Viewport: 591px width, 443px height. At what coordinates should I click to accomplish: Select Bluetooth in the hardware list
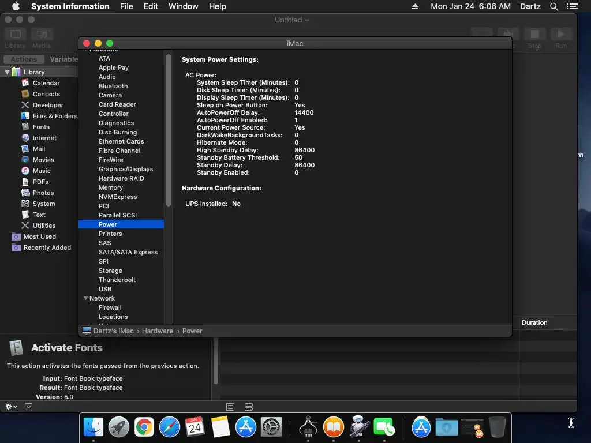pos(113,86)
